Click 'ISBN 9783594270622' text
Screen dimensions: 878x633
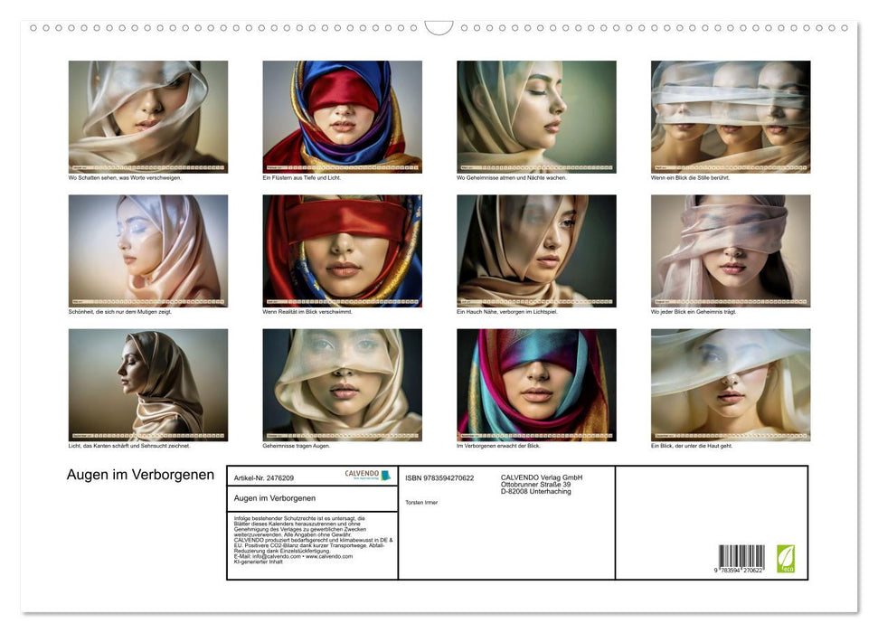[439, 477]
